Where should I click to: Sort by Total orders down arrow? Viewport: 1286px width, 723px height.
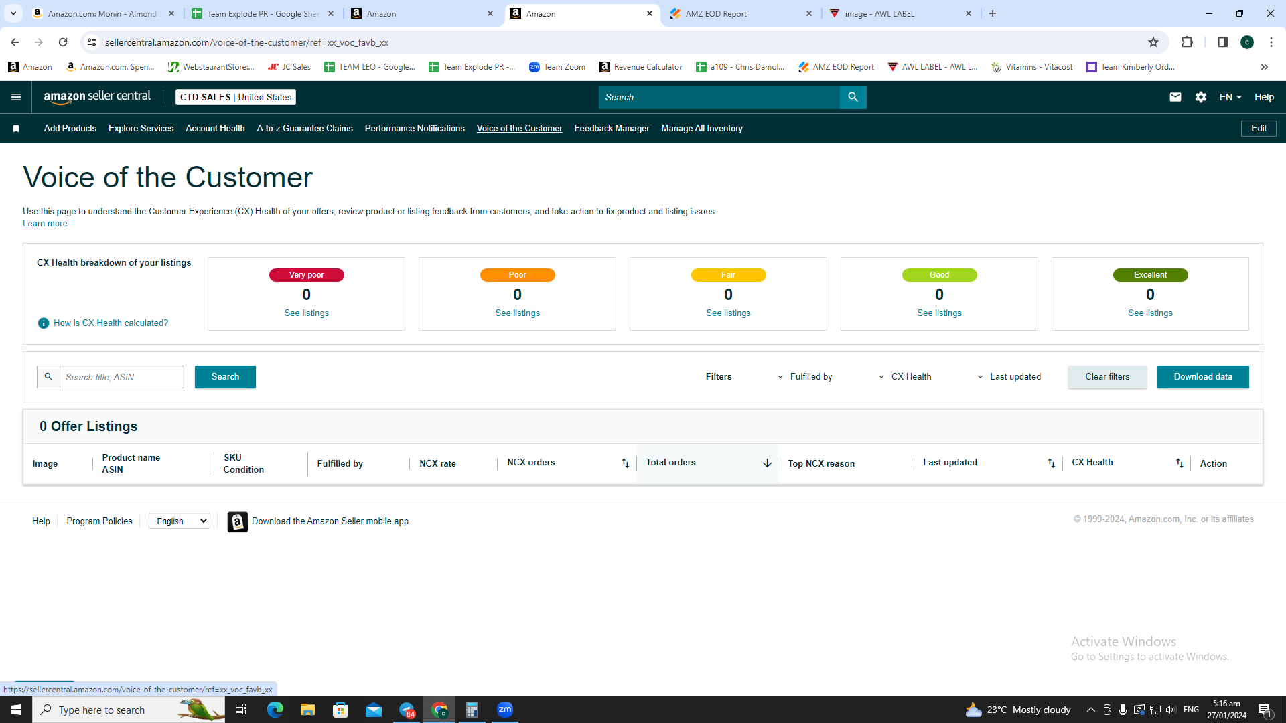coord(767,463)
